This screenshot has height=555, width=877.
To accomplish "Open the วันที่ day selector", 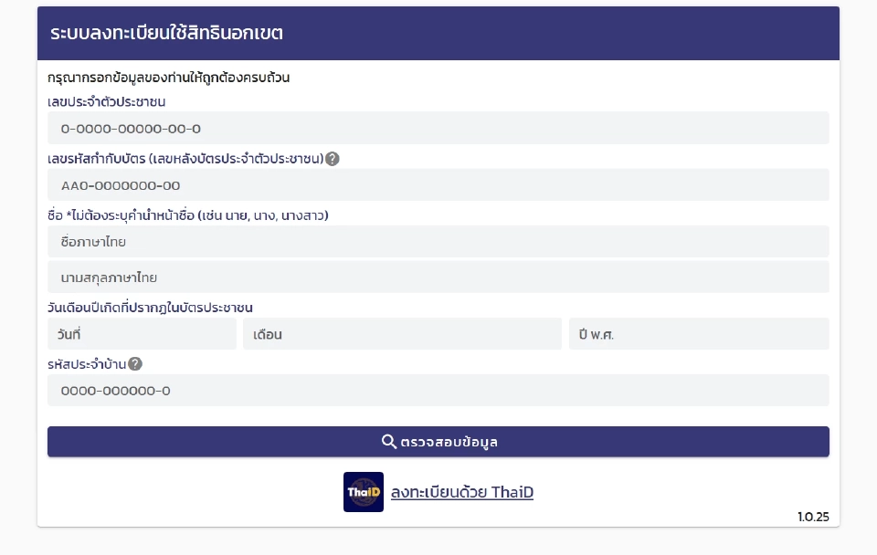I will click(142, 333).
